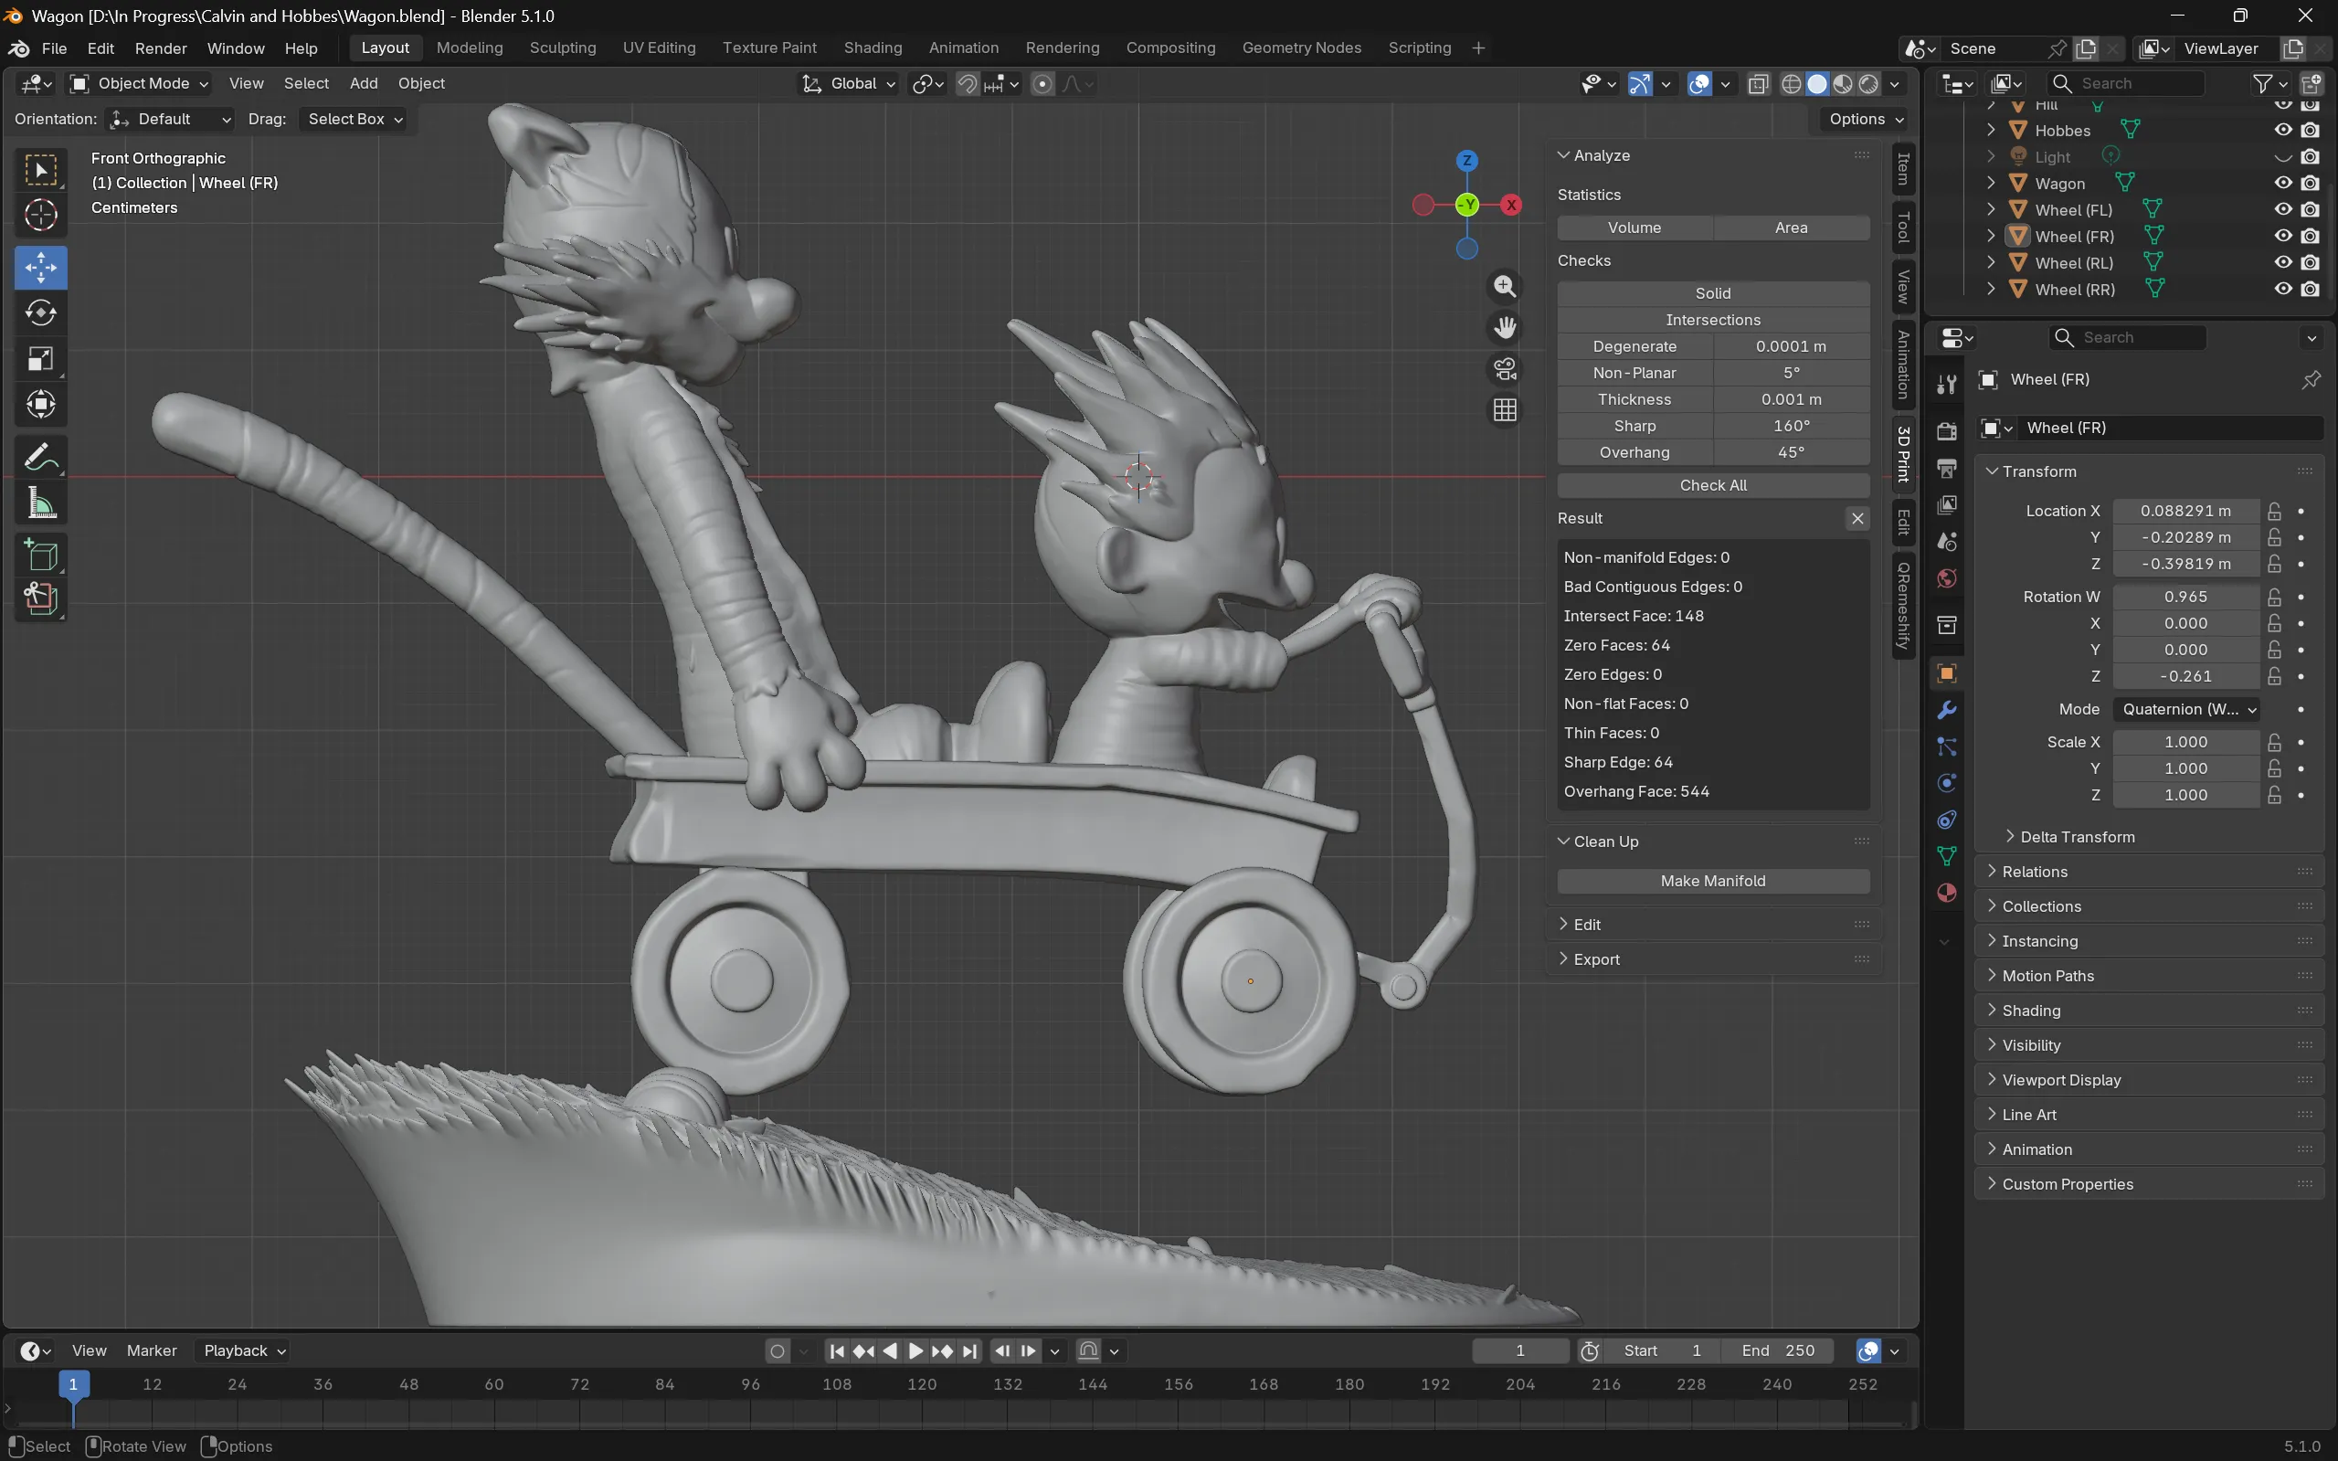Open the Render properties camera tab
This screenshot has width=2338, height=1461.
click(x=1947, y=431)
